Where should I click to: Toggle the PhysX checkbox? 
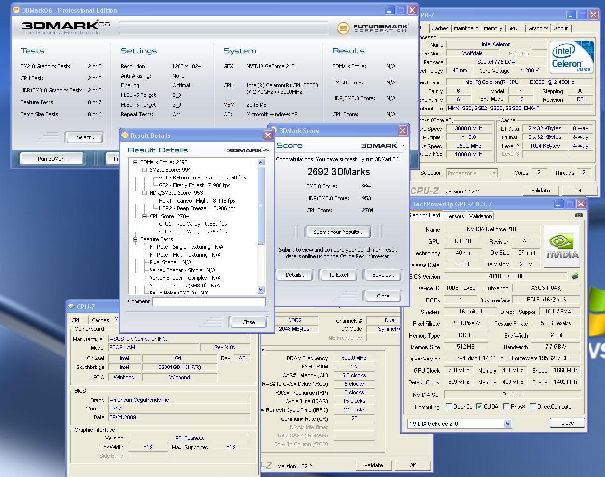[x=506, y=407]
